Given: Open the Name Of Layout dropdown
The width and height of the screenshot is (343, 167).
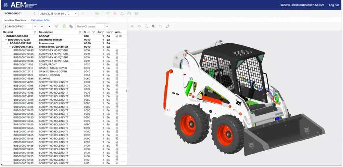Looking at the screenshot, I should 107,26.
